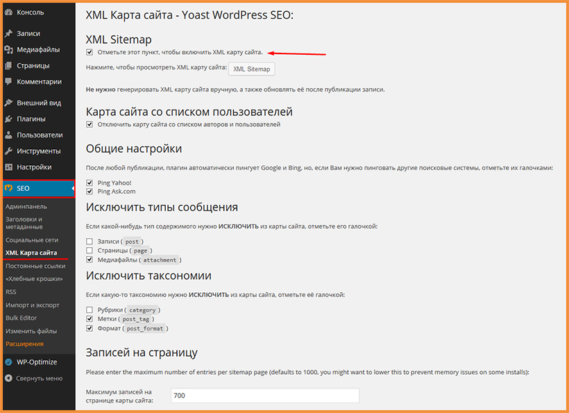Uncheck the Медиафайлы (attachment) checkbox
The width and height of the screenshot is (569, 413).
click(90, 260)
